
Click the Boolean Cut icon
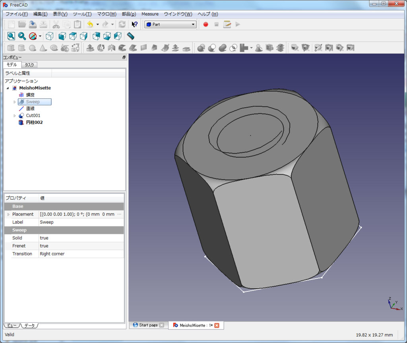tap(212, 48)
